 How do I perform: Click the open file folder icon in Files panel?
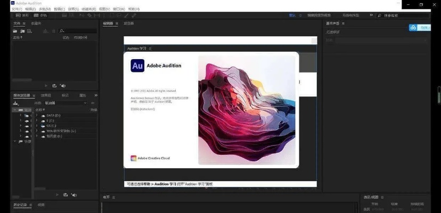[15, 31]
